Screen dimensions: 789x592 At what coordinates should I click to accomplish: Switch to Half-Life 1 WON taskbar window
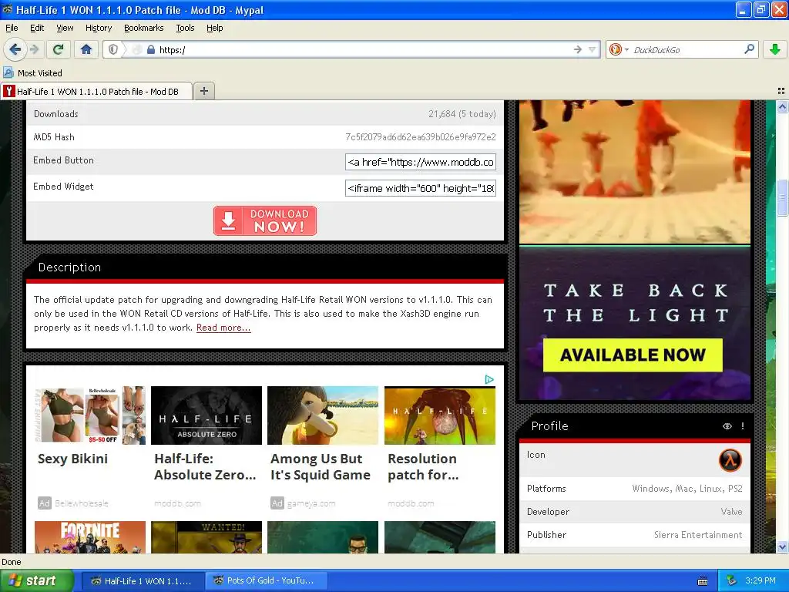pos(143,581)
